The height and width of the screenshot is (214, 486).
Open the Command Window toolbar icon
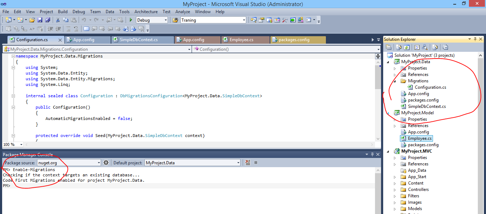[309, 20]
